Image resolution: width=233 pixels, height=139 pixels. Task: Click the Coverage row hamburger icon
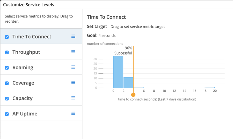[x=73, y=83]
